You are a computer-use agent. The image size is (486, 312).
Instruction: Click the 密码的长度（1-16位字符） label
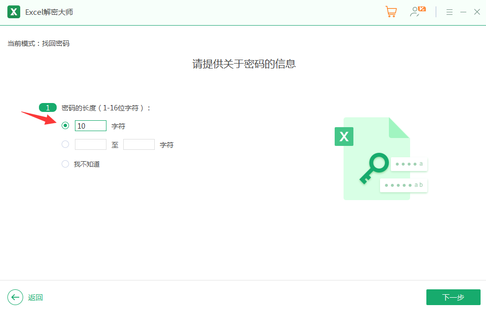coord(105,108)
